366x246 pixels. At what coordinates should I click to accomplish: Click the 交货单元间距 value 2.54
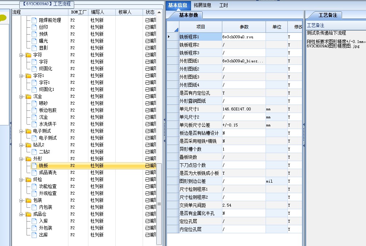coord(227,205)
